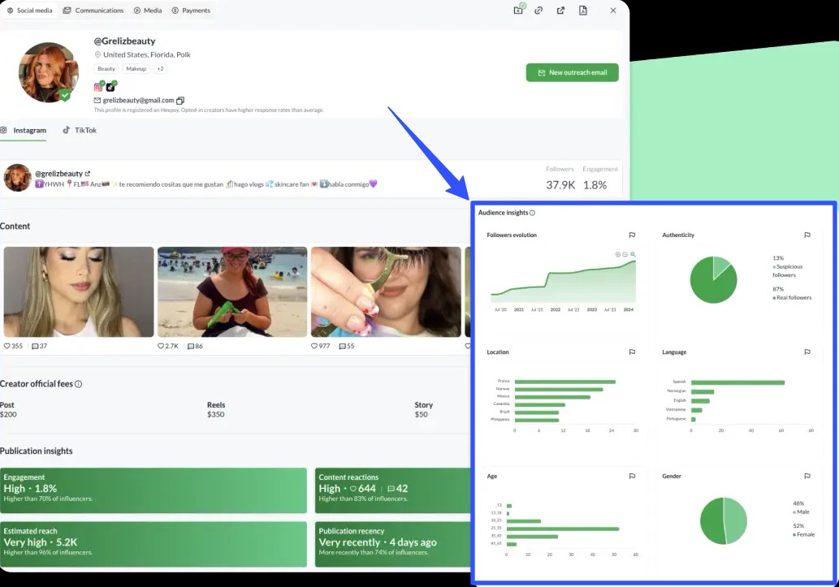The width and height of the screenshot is (839, 587).
Task: Flag the Location chart
Action: (632, 352)
